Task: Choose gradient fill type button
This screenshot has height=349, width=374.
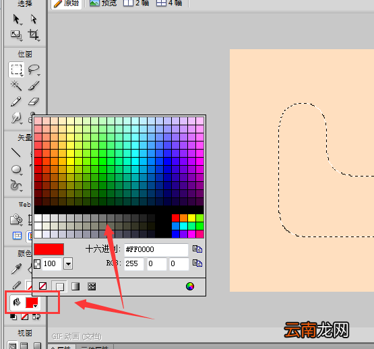Action: point(75,286)
